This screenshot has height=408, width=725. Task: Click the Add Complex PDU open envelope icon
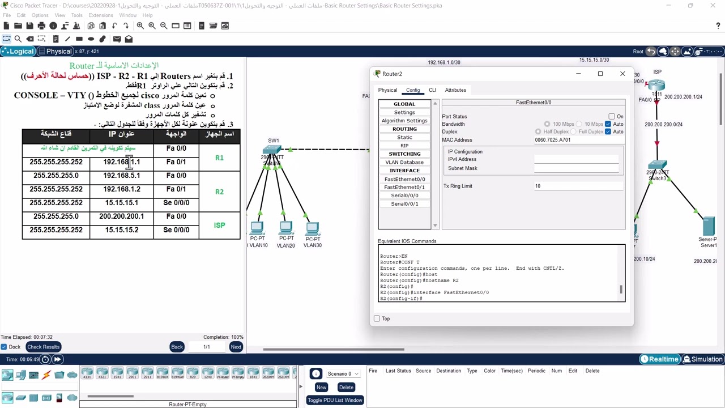pos(129,39)
